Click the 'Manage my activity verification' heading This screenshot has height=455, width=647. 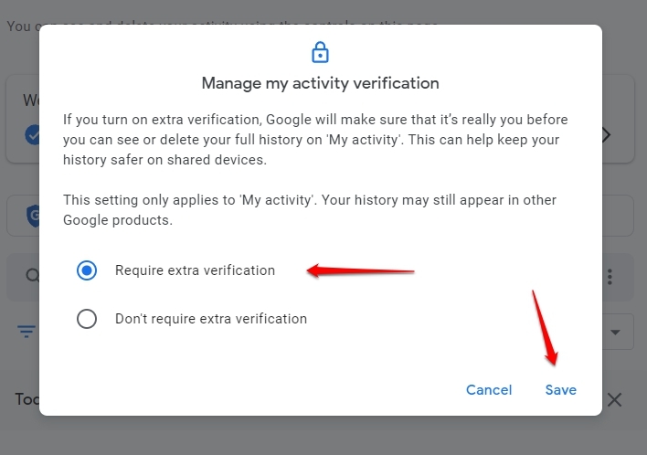(320, 83)
